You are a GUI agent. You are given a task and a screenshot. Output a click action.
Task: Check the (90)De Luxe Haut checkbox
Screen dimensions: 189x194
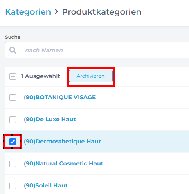13,120
